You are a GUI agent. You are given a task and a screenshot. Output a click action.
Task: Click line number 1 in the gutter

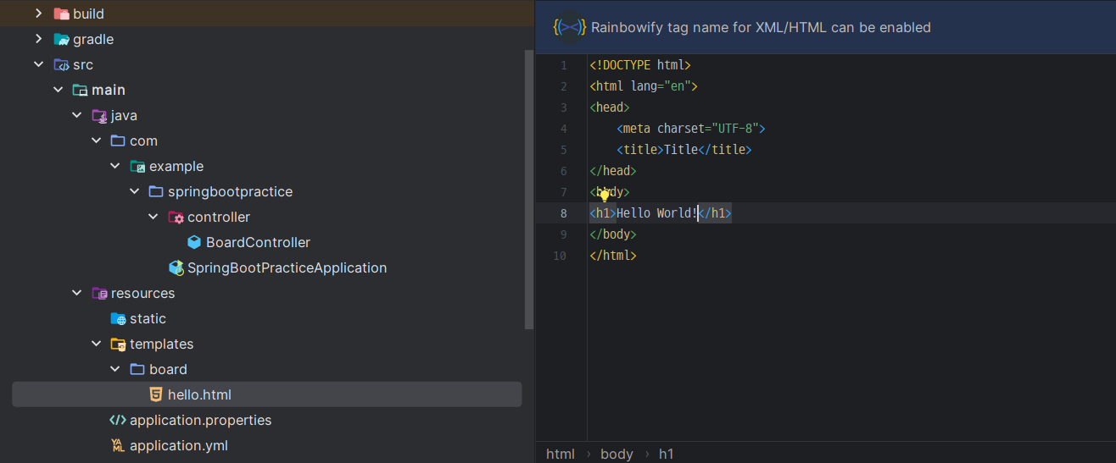(563, 65)
